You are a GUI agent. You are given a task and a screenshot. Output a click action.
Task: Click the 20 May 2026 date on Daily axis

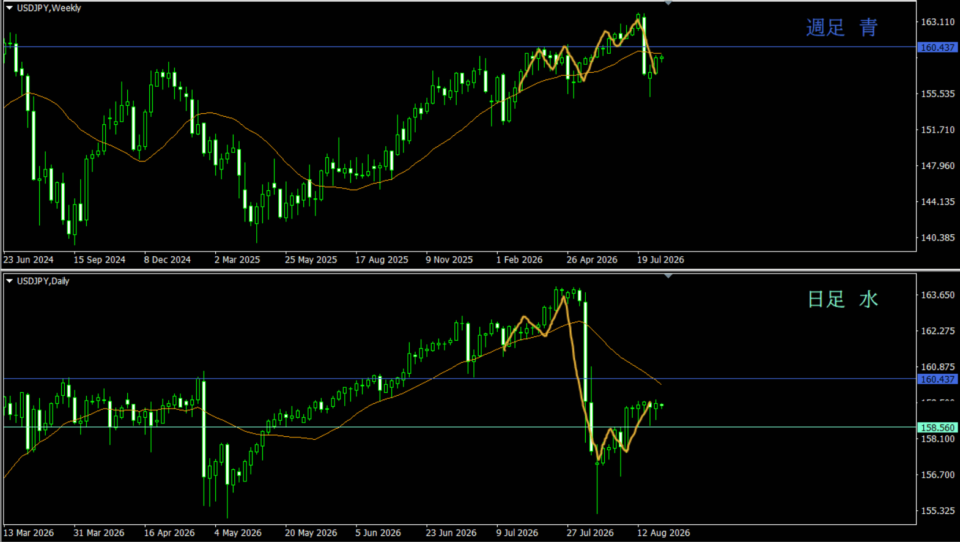click(x=311, y=533)
